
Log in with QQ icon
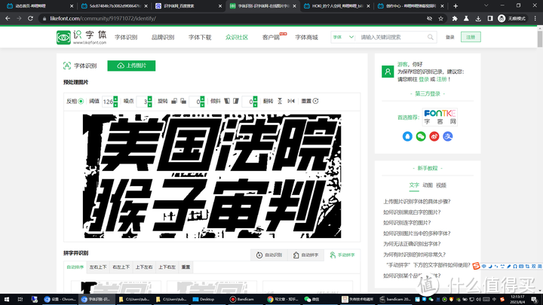tap(407, 136)
